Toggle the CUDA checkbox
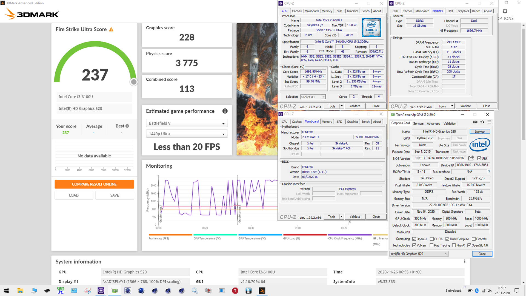 click(432, 239)
